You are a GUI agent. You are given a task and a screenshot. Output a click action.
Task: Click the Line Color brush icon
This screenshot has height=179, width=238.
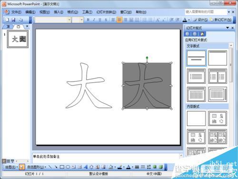(x=120, y=167)
